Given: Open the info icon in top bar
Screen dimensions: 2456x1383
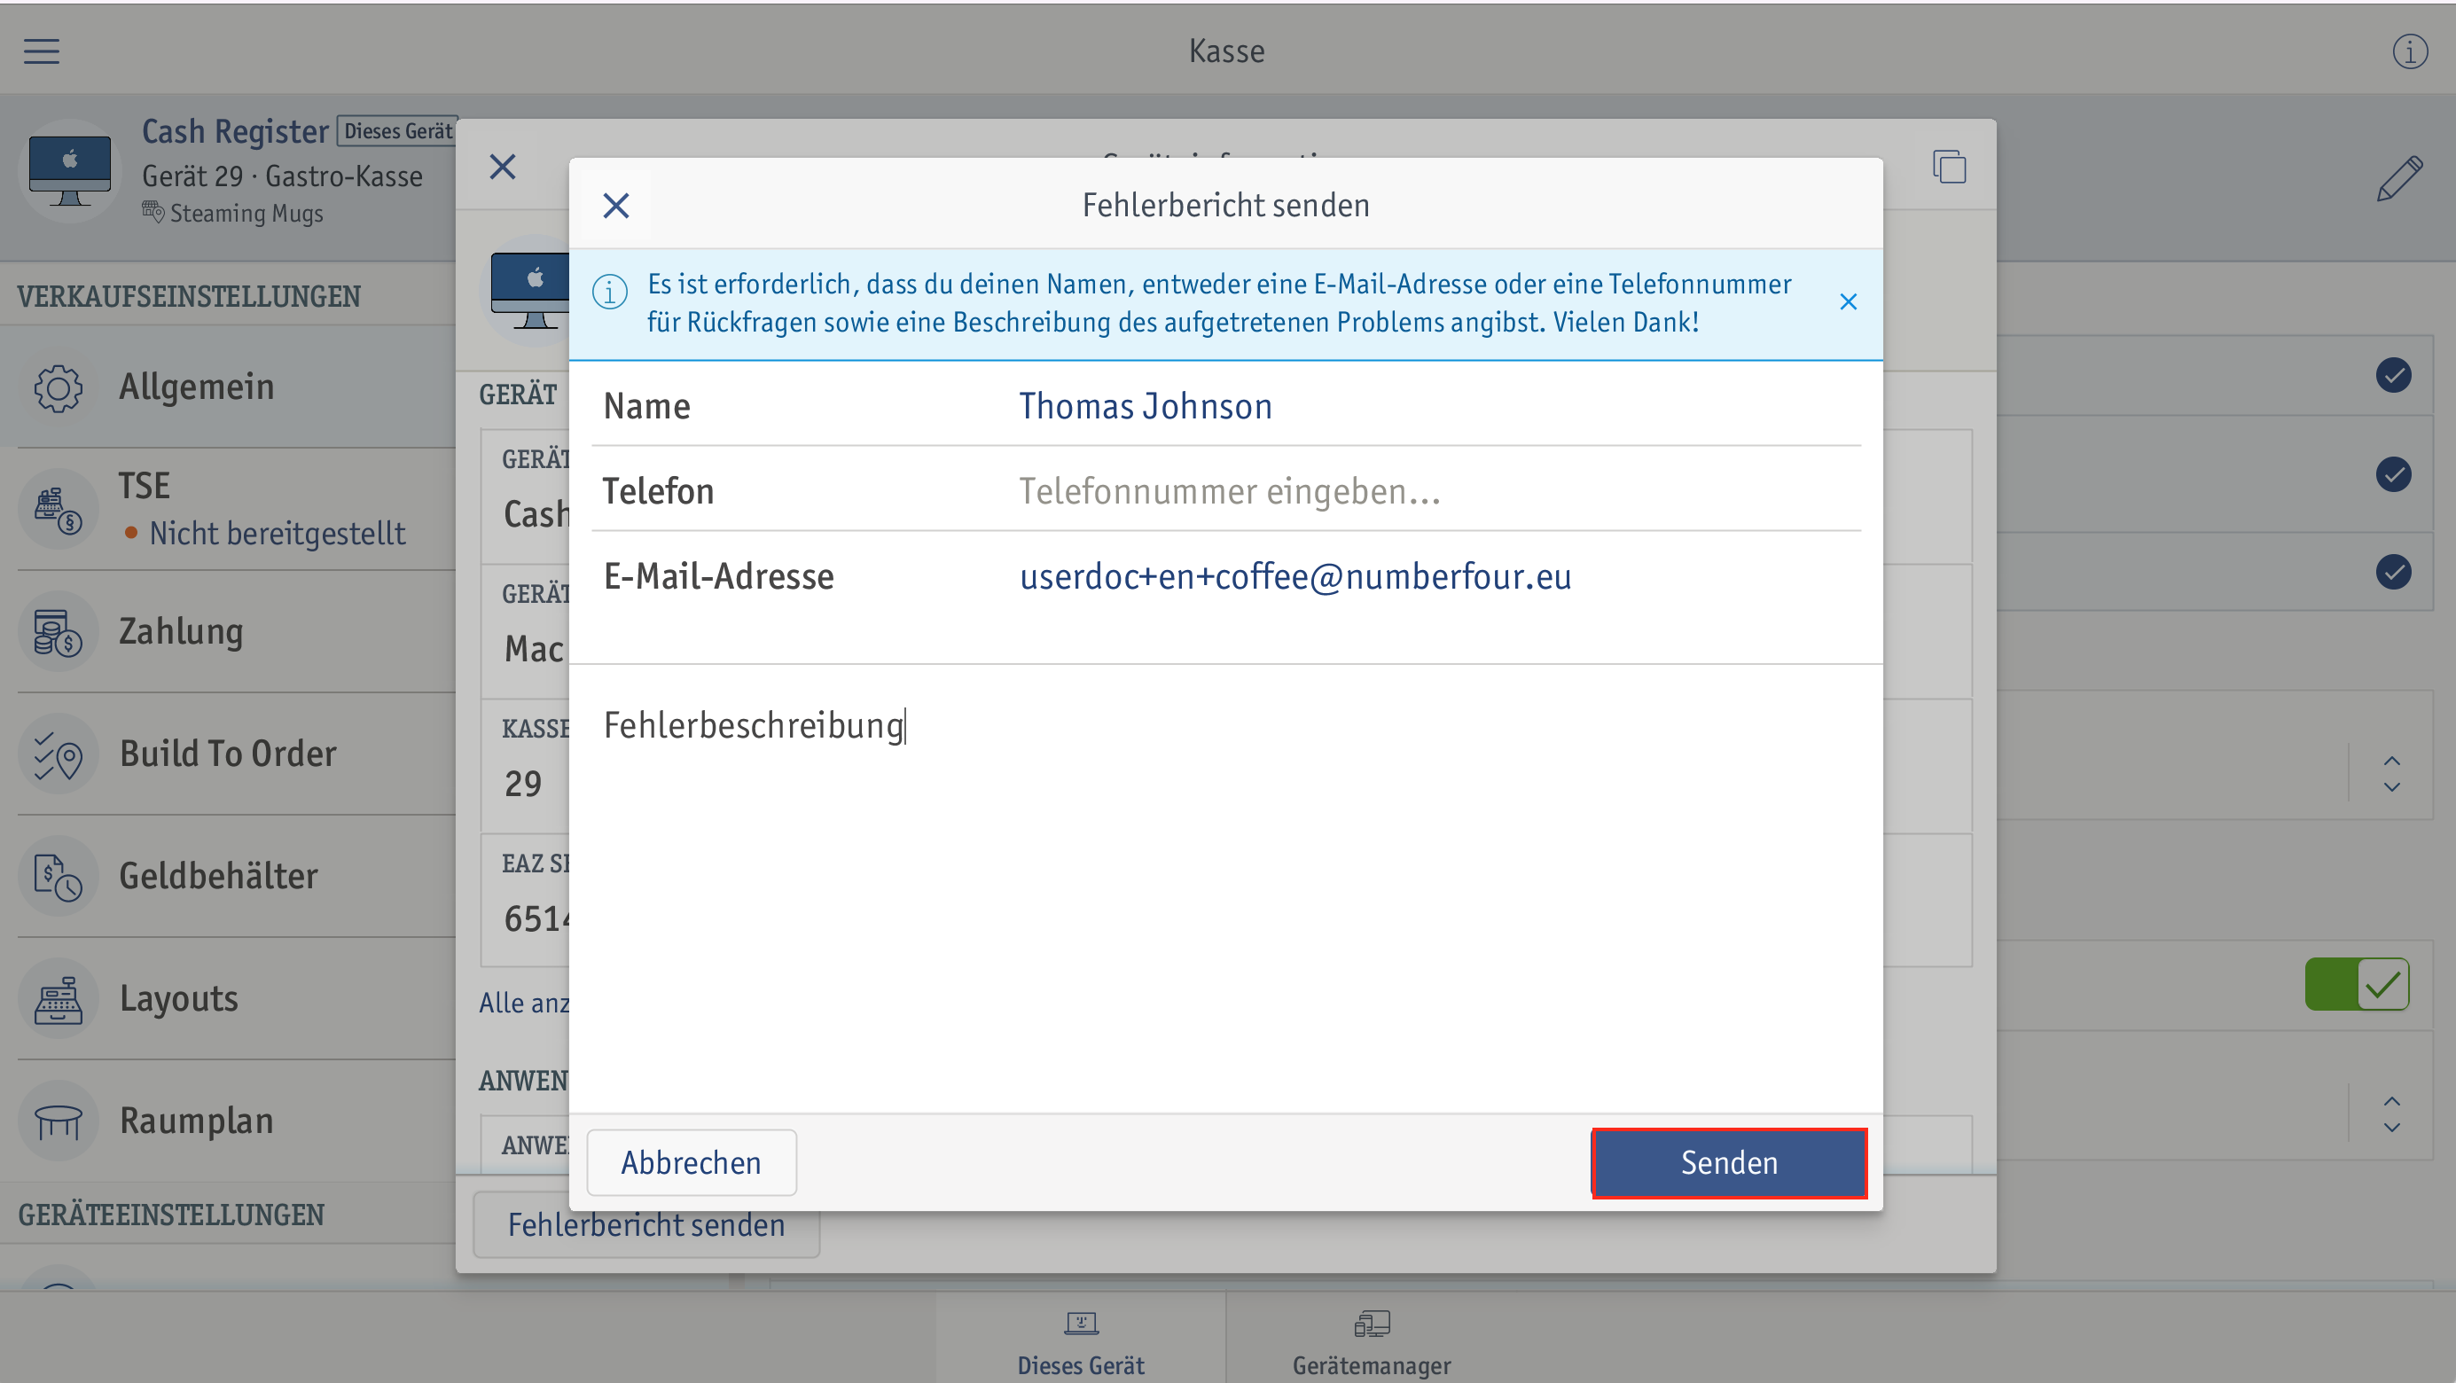Looking at the screenshot, I should pyautogui.click(x=2409, y=51).
